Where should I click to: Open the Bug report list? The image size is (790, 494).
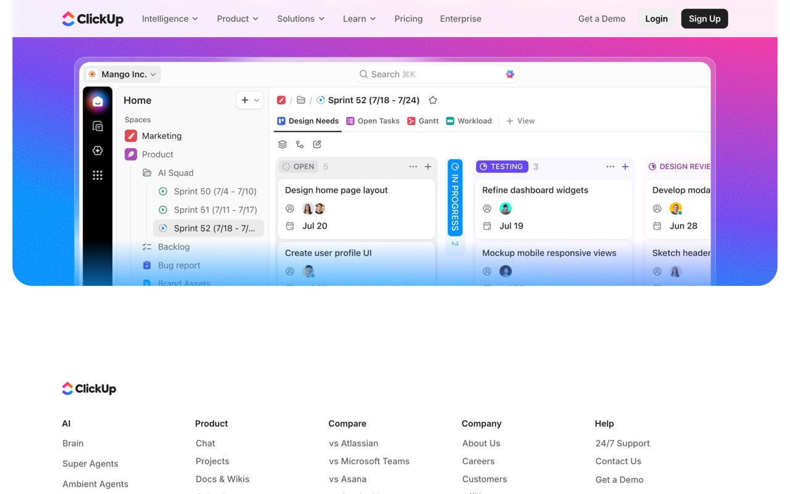pyautogui.click(x=179, y=266)
